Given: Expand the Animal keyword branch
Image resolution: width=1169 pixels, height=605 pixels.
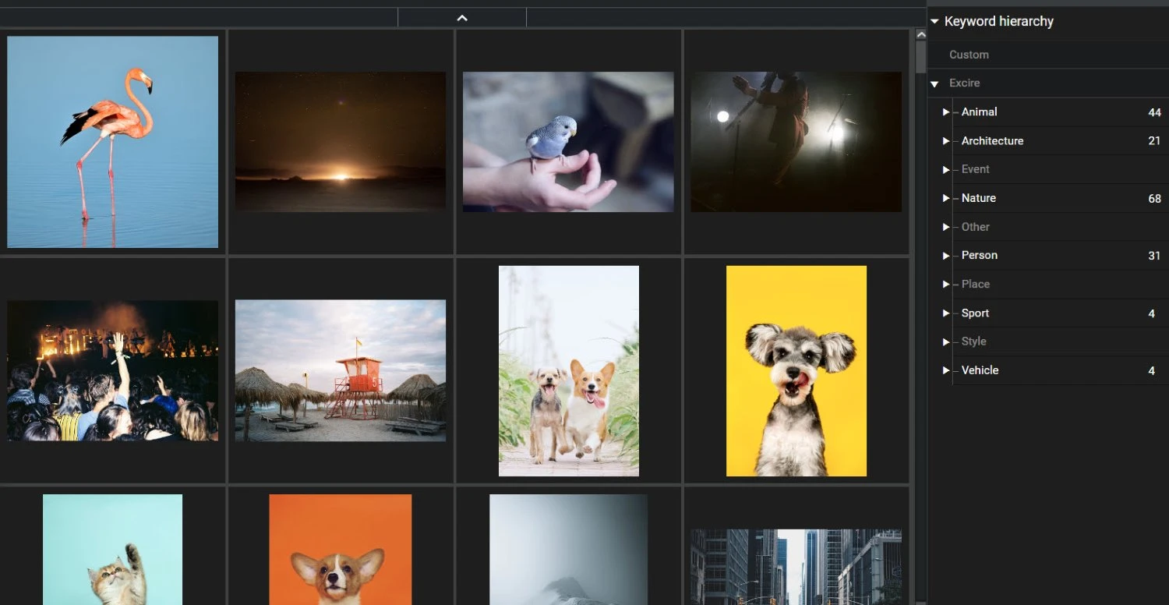Looking at the screenshot, I should click(x=945, y=111).
